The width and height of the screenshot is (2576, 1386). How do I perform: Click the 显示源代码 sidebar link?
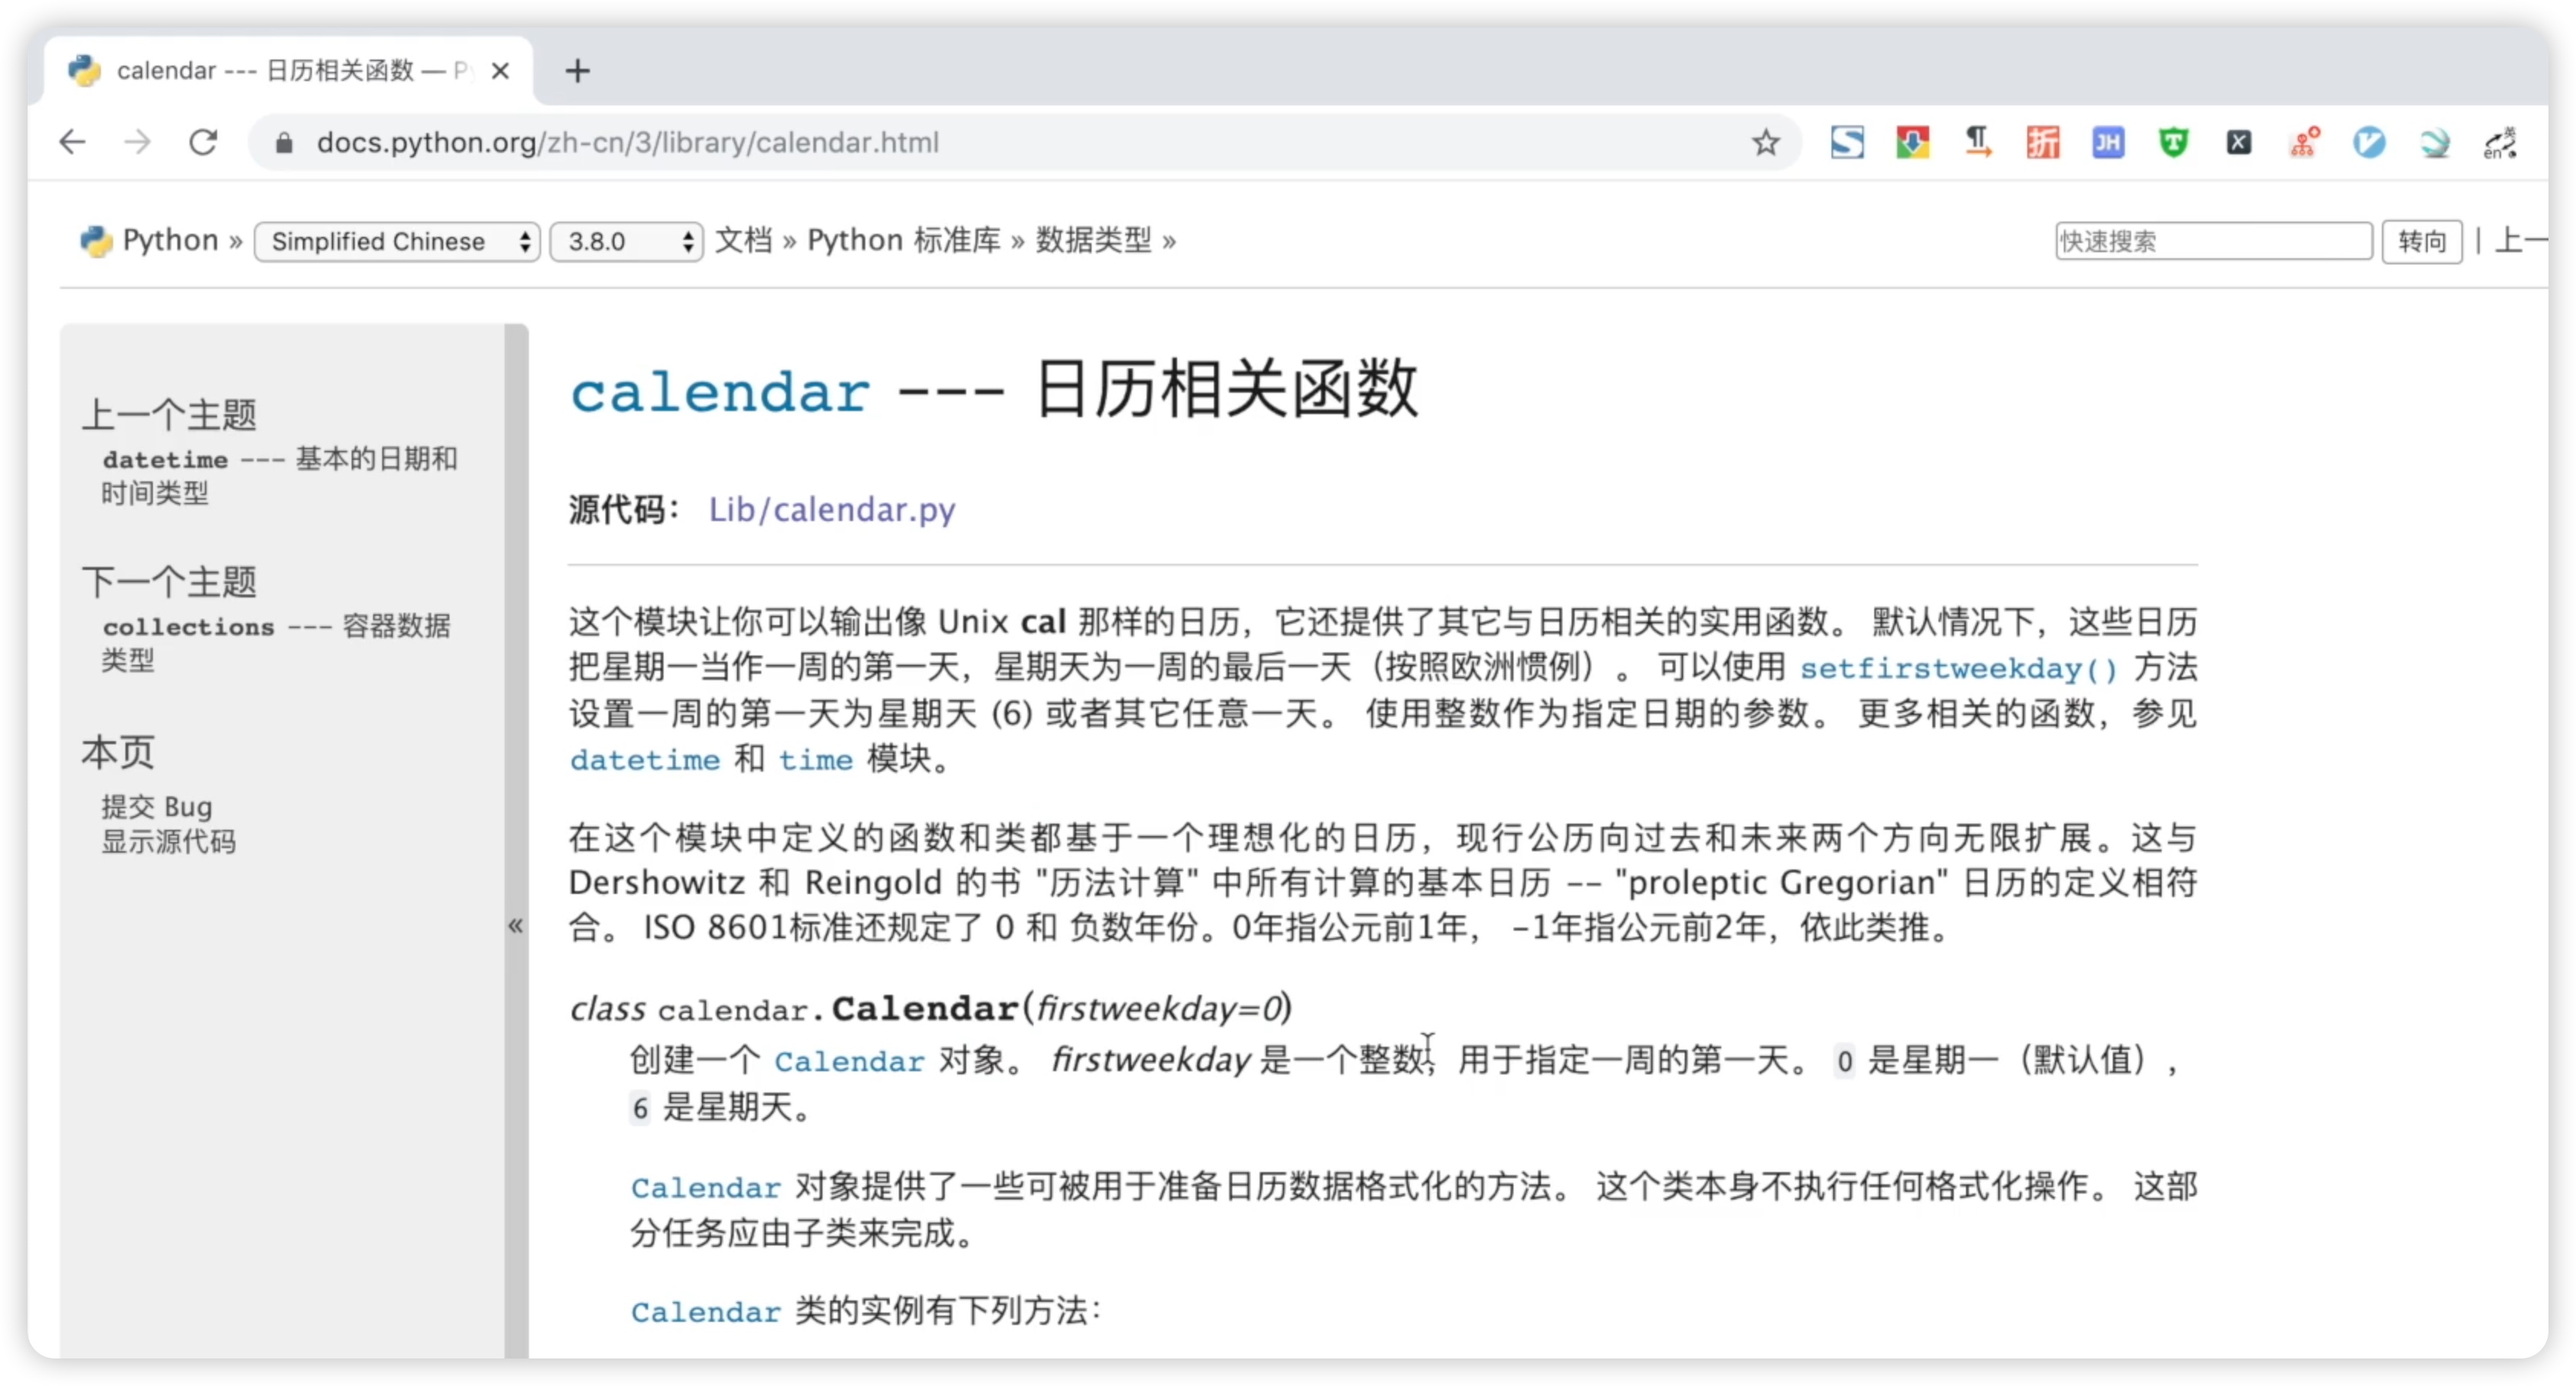click(x=168, y=841)
